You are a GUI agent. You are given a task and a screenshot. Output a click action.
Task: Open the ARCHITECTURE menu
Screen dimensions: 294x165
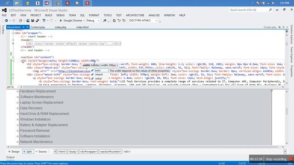[x=135, y=15]
